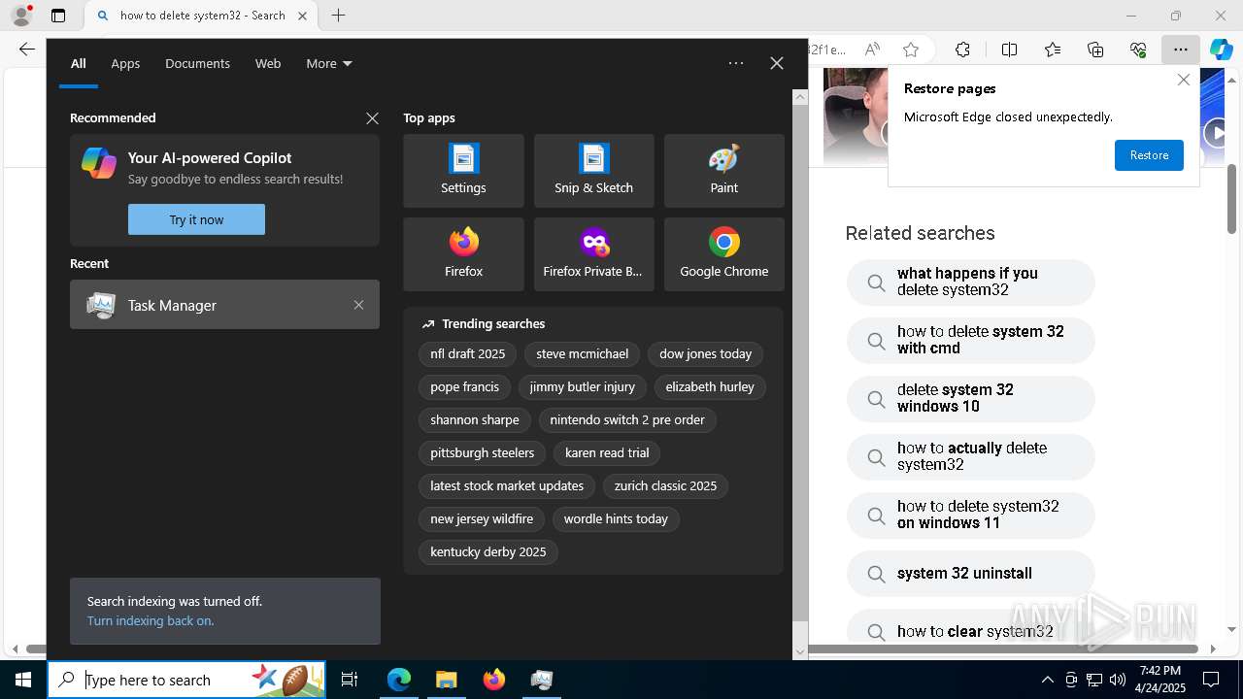
Task: Open the network icon in tray
Action: pos(1094,680)
